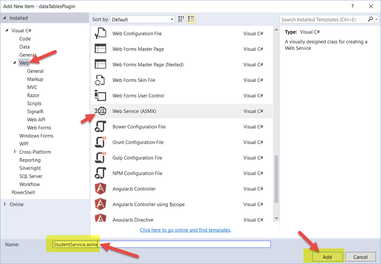This screenshot has width=381, height=264.
Task: Close the Add New Item dialog
Action: point(371,6)
